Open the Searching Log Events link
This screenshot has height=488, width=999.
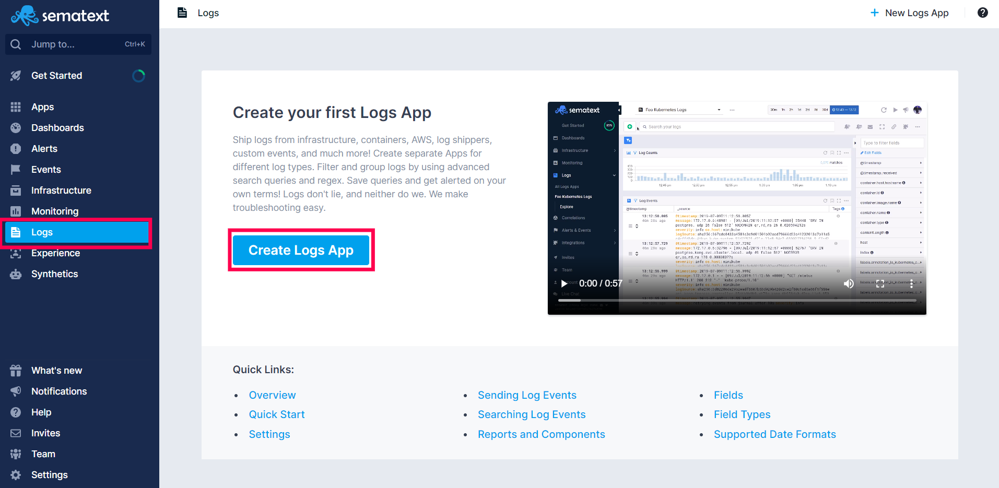(x=532, y=414)
